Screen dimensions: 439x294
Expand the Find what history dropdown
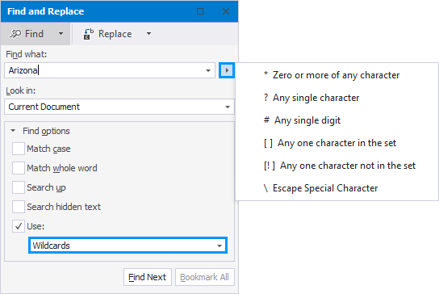(x=208, y=70)
